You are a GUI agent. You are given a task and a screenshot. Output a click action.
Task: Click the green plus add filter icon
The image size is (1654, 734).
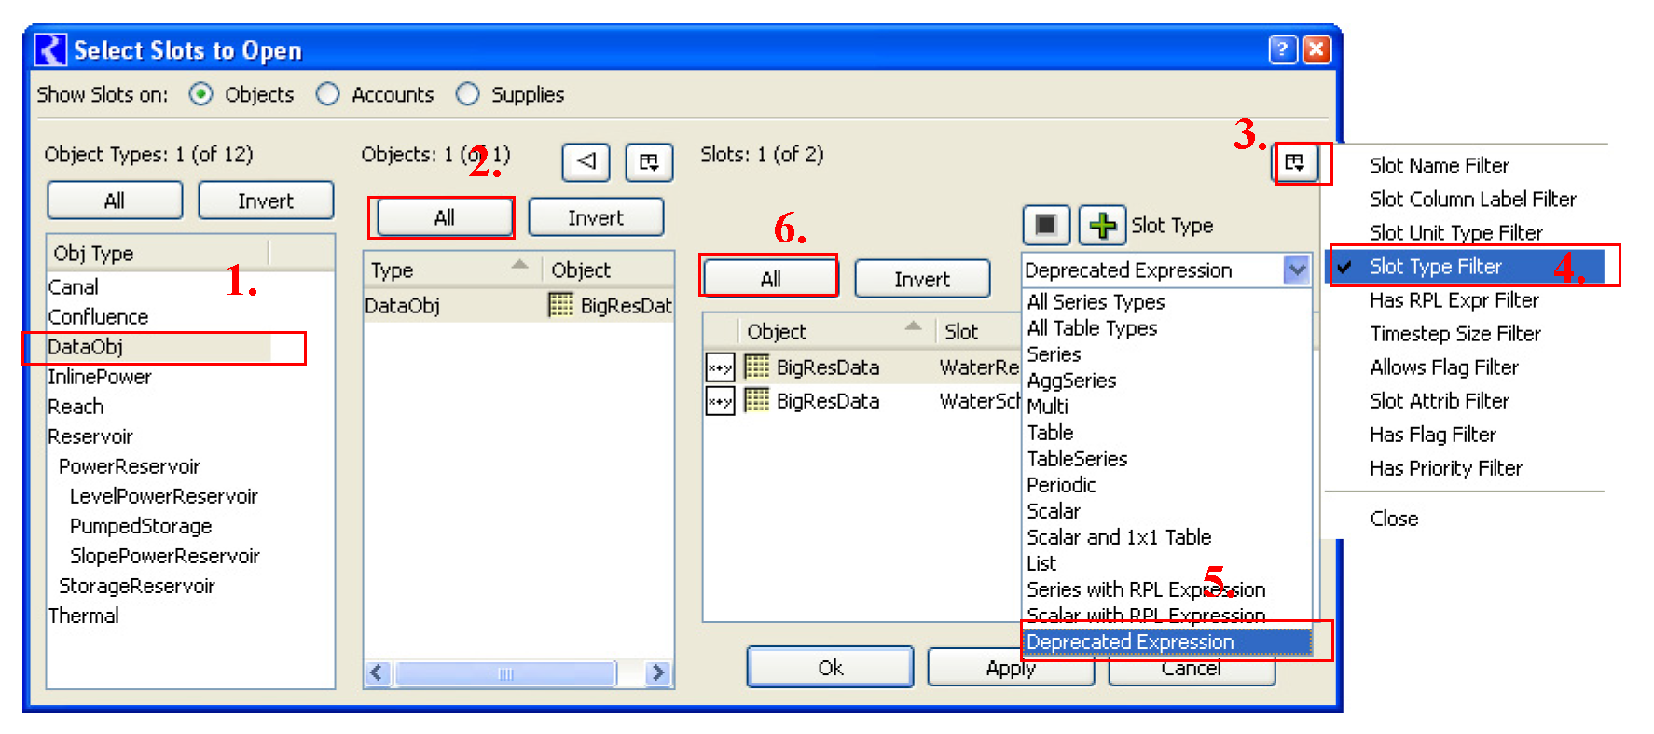click(x=1102, y=225)
